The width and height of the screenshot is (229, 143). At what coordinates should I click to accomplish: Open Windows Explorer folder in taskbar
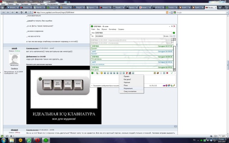[x=12, y=140]
